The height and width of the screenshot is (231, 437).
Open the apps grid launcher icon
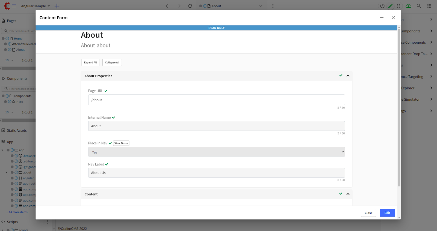tap(429, 6)
